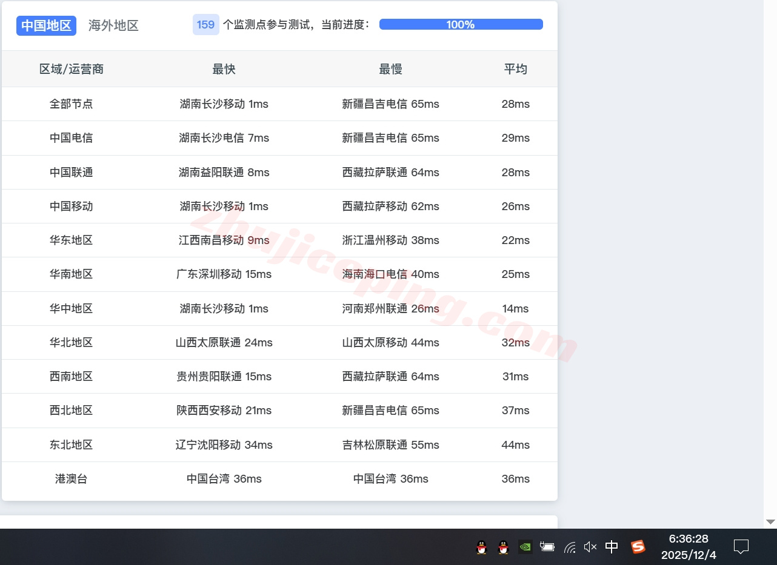Open NVIDIA settings from the system tray

click(x=525, y=547)
